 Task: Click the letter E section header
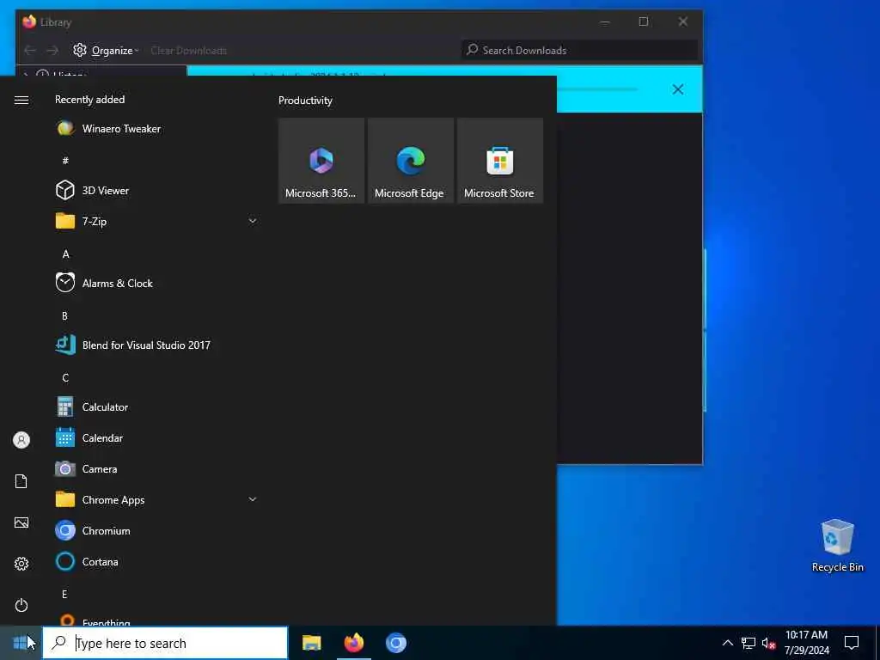click(64, 595)
